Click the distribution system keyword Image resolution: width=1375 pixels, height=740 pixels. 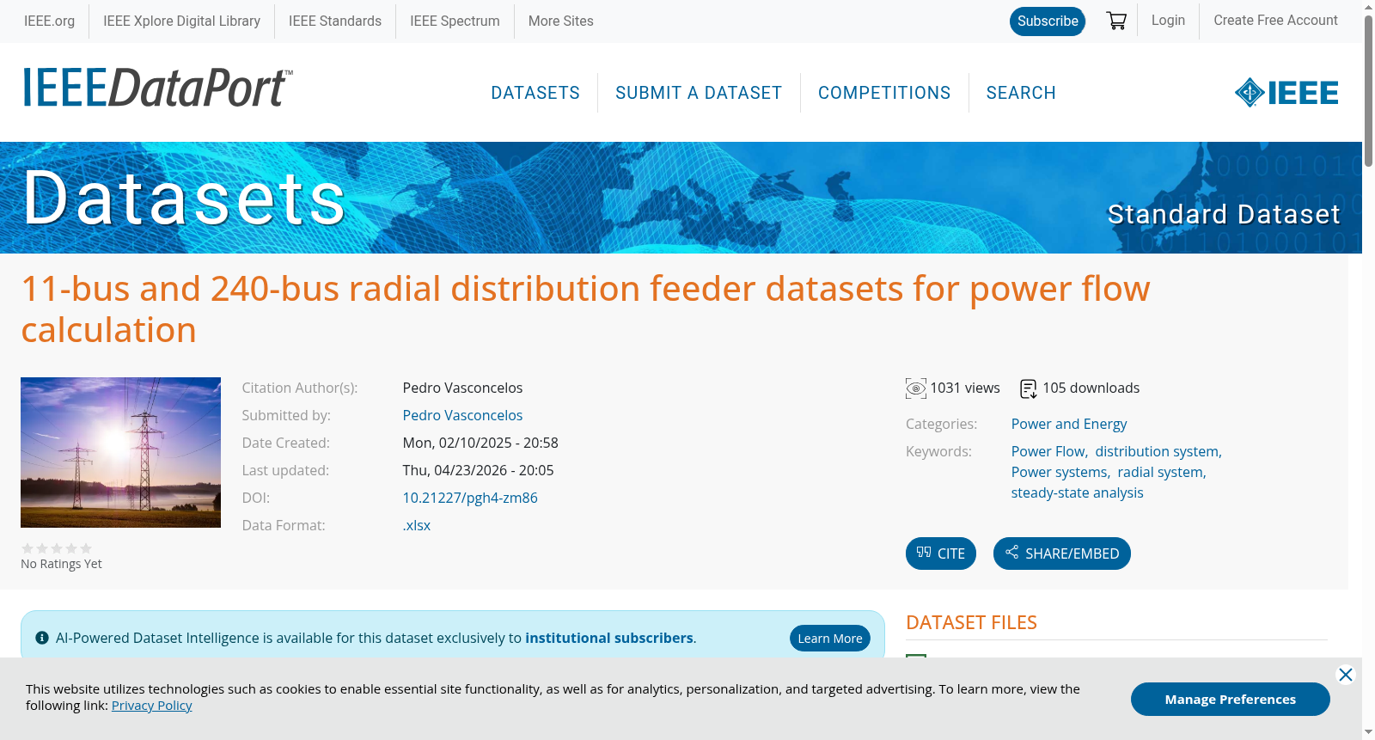(x=1157, y=451)
